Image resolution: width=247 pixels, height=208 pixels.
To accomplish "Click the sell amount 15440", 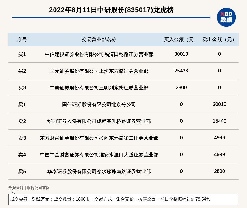I will [220, 121].
